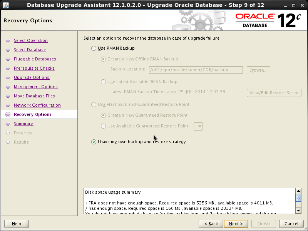Image resolution: width=308 pixels, height=231 pixels.
Task: Open the Pluggable Databases step
Action: coord(35,59)
